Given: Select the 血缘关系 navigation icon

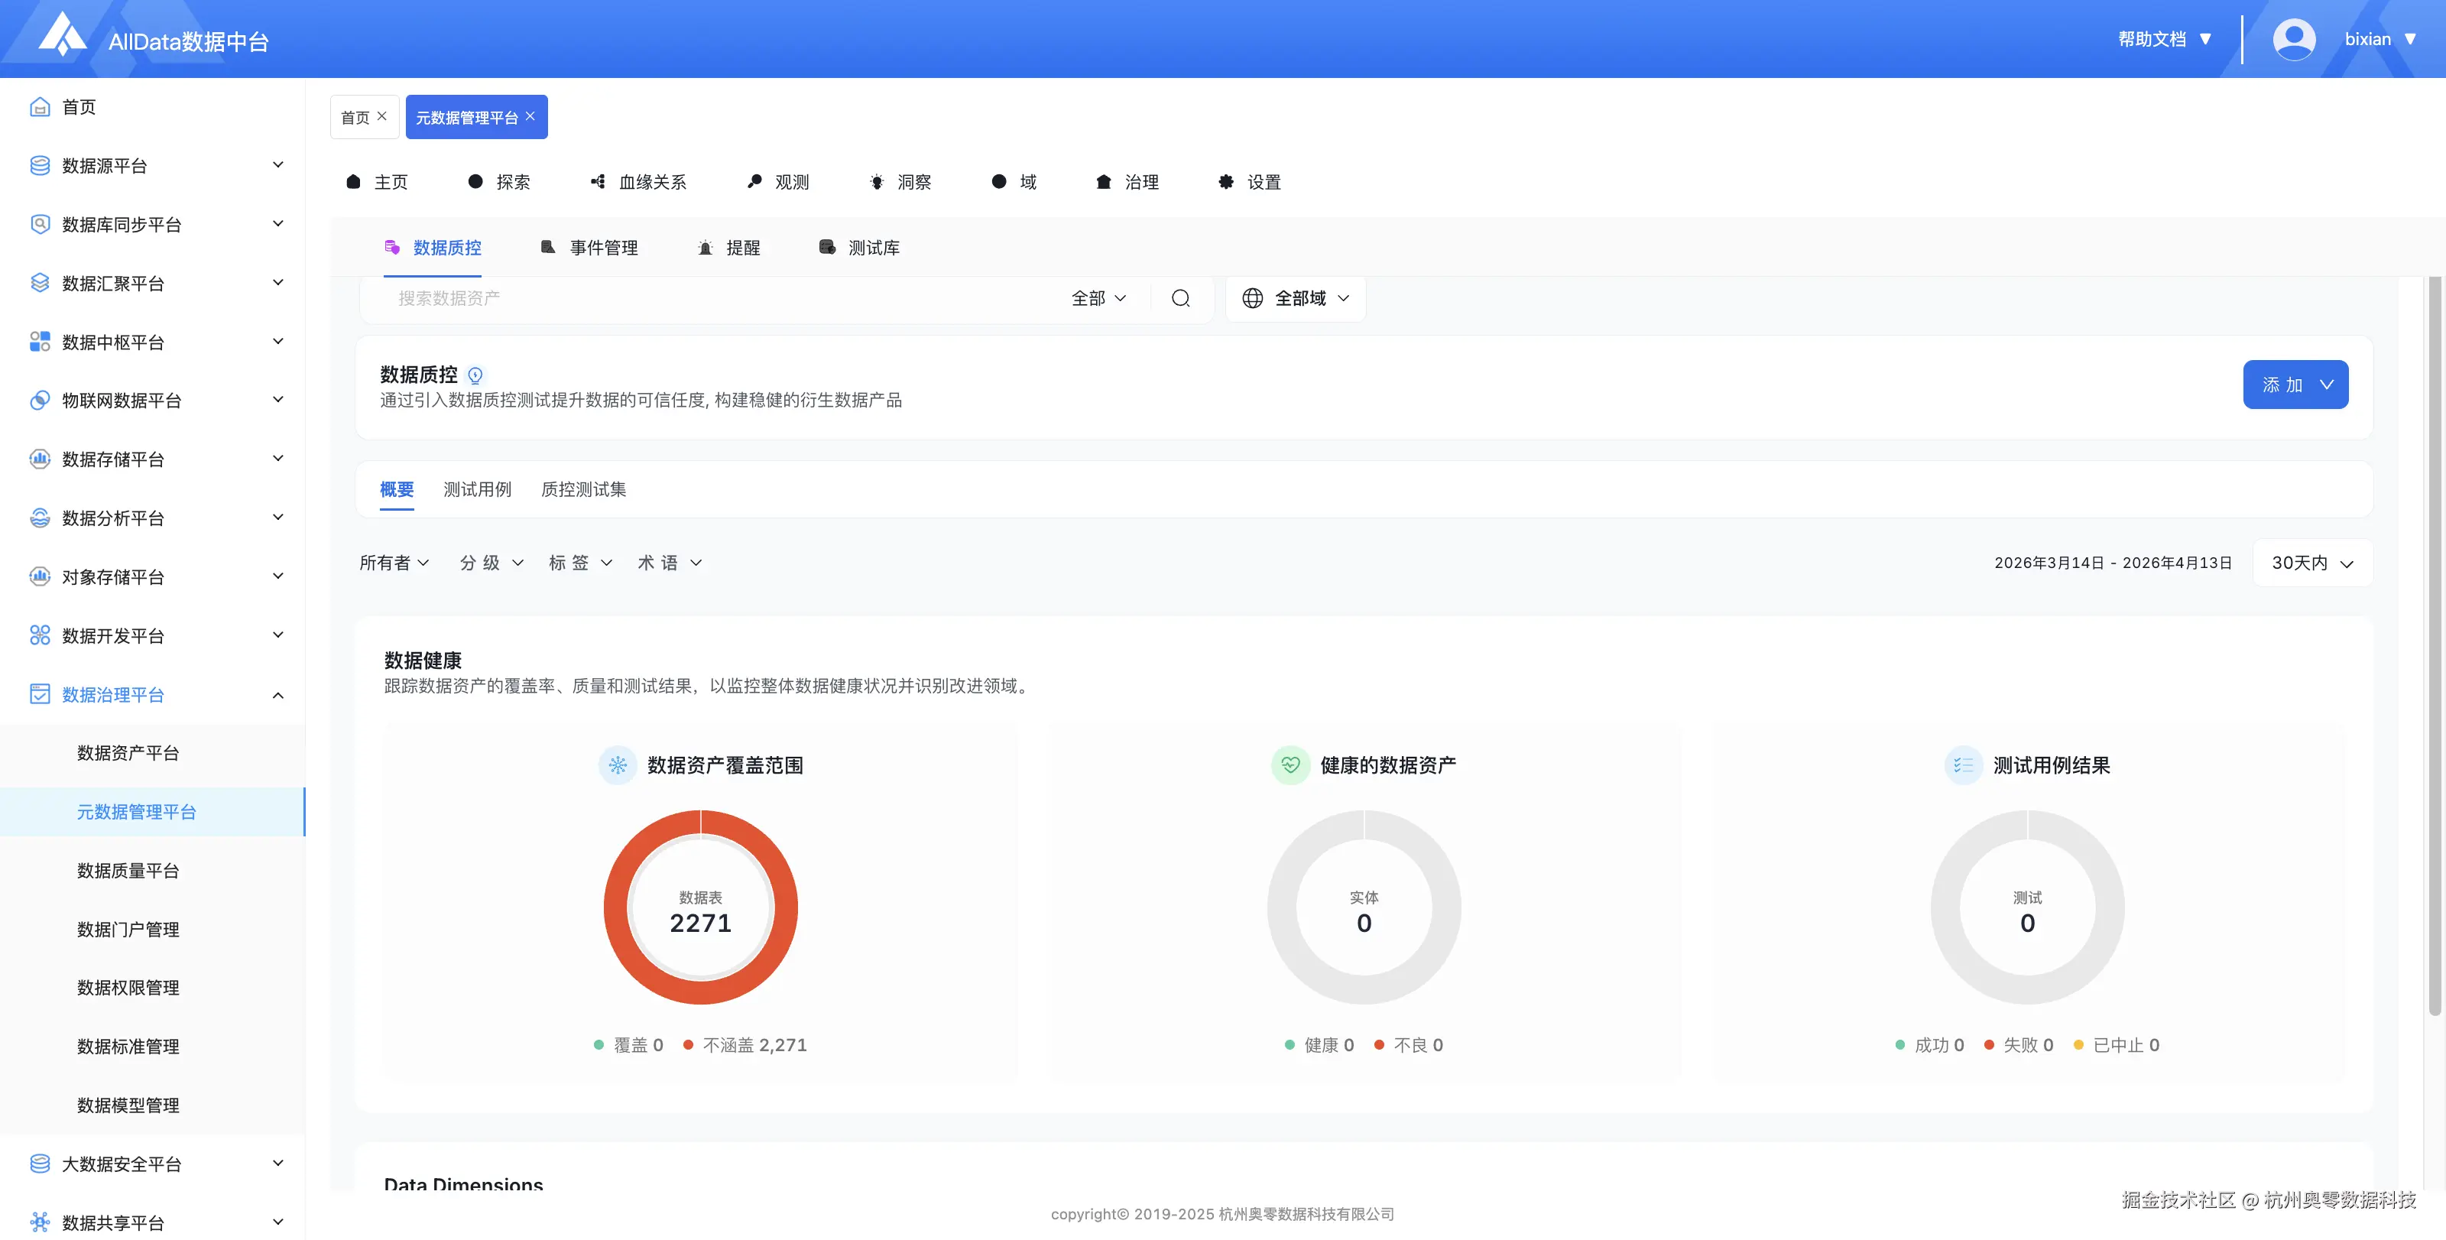Looking at the screenshot, I should point(597,180).
